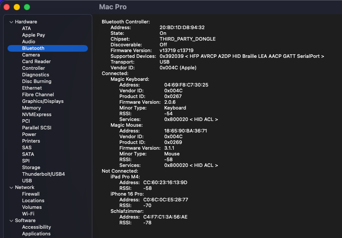
Task: Click the Schlafzimmer device heading
Action: point(127,211)
